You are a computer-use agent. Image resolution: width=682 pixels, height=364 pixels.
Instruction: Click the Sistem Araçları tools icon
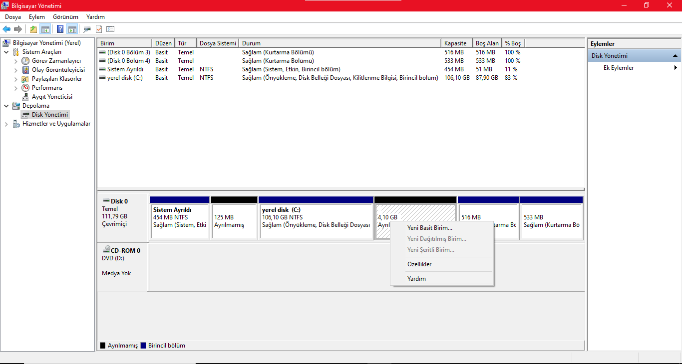pos(16,52)
